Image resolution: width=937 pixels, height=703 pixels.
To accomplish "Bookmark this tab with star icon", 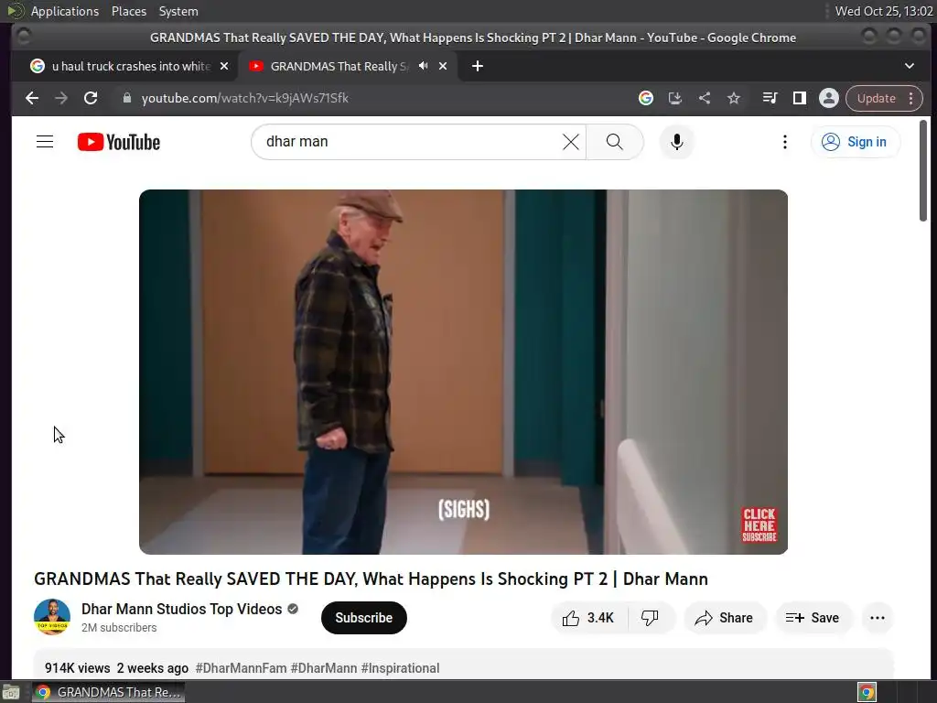I will pyautogui.click(x=734, y=98).
